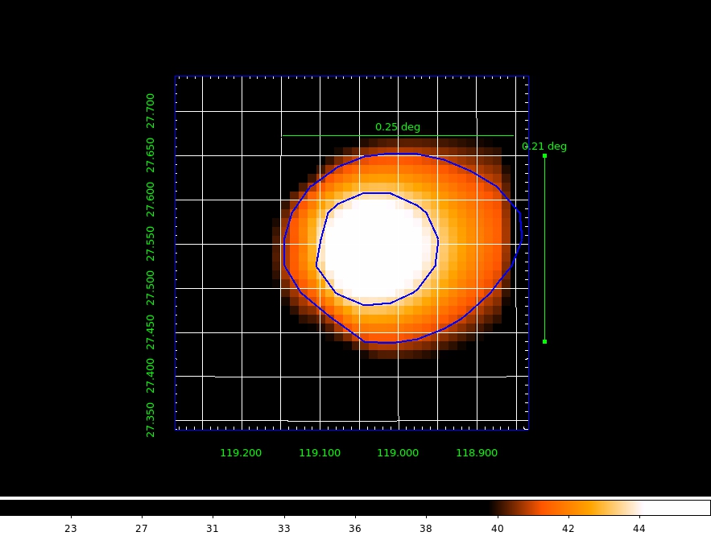The width and height of the screenshot is (711, 536).
Task: Click the colorbar's orange gradient section
Action: click(x=567, y=508)
